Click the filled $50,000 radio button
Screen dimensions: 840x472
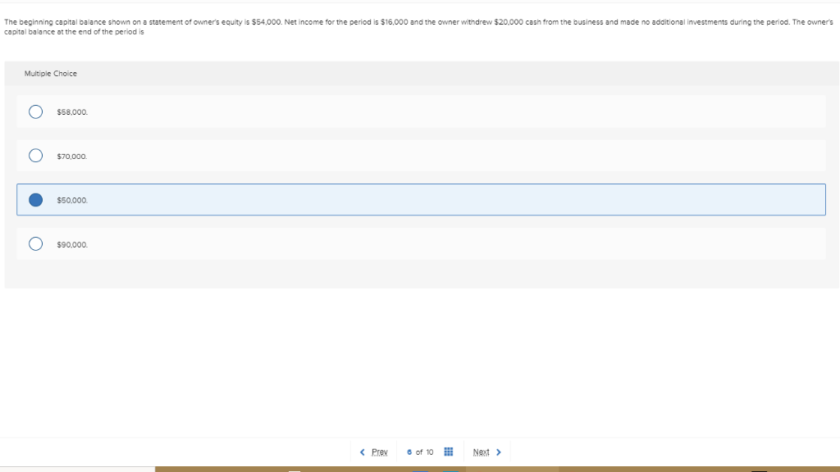35,199
